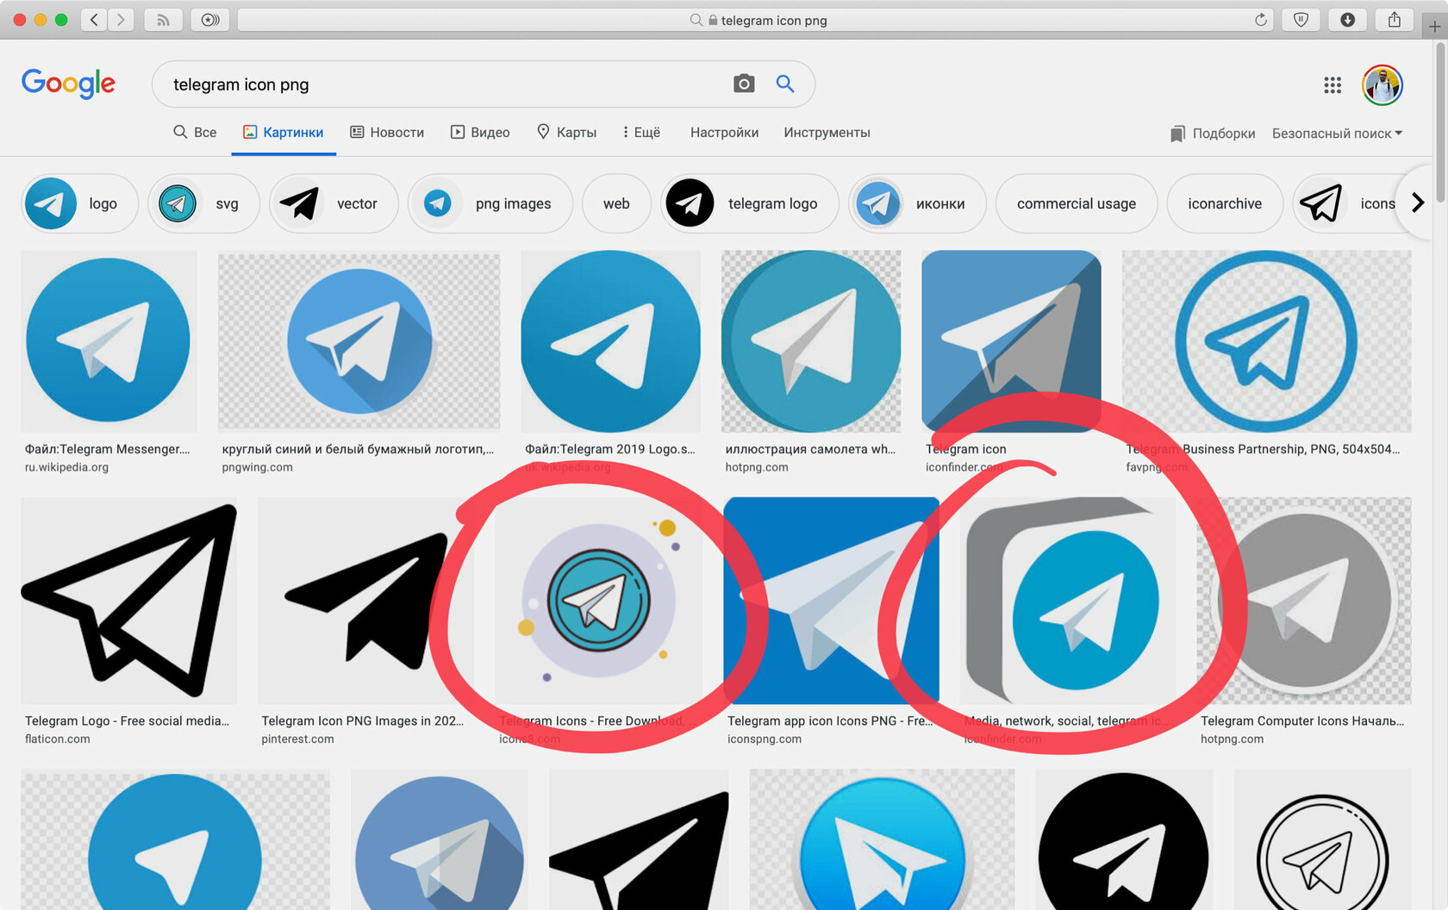
Task: Select the Картинки tab
Action: (284, 132)
